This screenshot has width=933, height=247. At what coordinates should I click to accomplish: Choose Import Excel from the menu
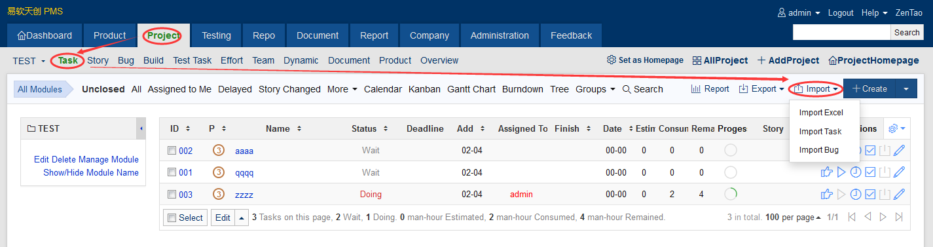click(821, 113)
